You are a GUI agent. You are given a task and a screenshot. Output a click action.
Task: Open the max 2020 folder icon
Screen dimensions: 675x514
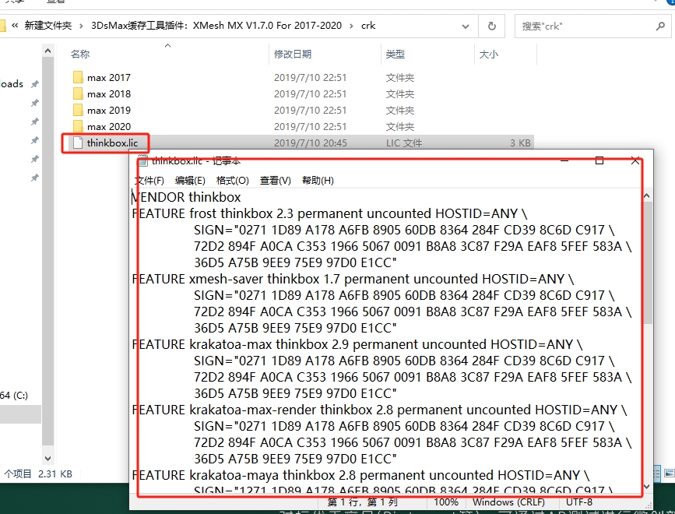click(78, 127)
